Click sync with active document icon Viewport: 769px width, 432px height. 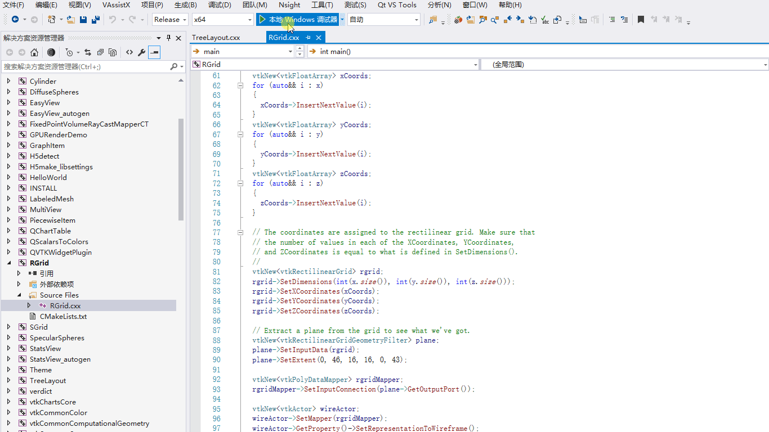[x=88, y=52]
